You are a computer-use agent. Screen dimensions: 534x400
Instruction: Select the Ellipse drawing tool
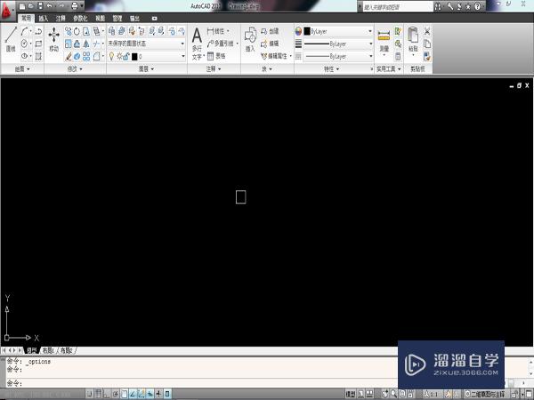coord(24,56)
